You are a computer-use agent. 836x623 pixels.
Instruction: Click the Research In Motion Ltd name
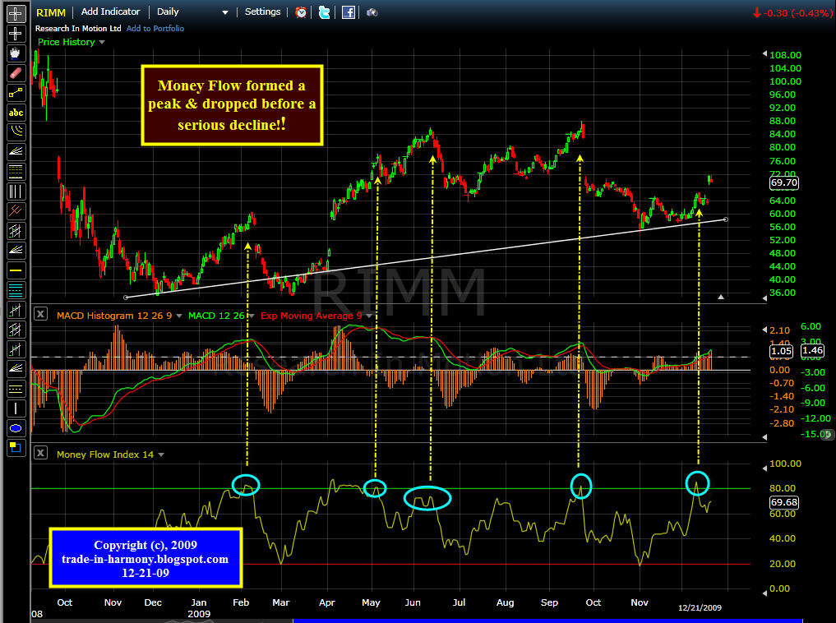[78, 28]
